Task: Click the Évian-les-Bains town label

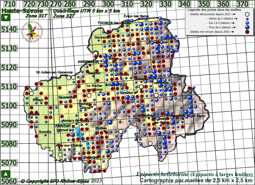Action: (x=136, y=16)
